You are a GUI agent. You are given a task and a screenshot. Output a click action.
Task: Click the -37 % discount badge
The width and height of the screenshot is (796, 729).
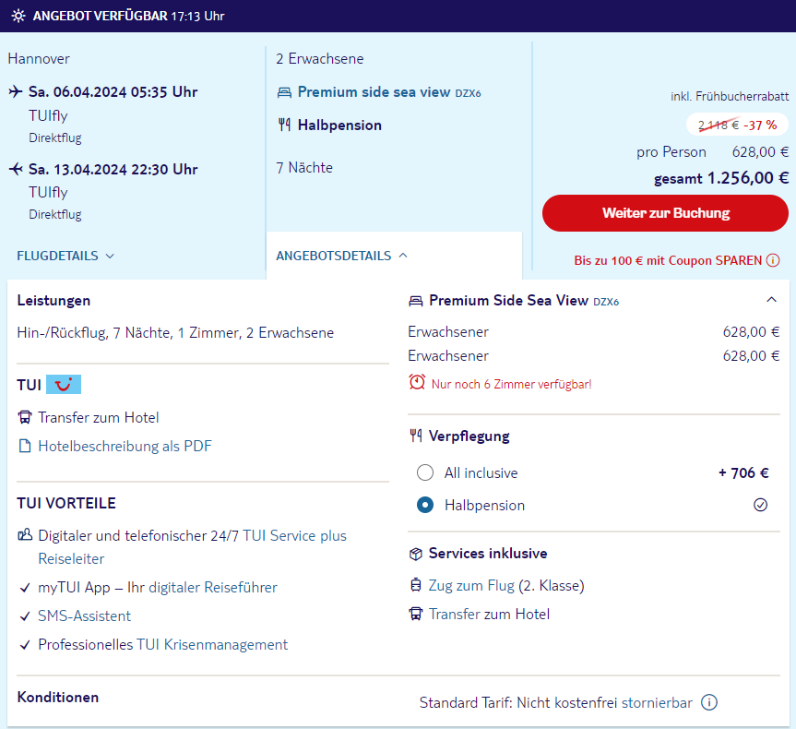(760, 125)
